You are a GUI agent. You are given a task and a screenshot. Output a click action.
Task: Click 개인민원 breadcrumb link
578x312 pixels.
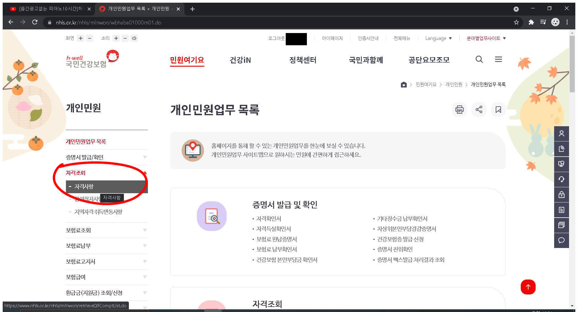pyautogui.click(x=454, y=85)
